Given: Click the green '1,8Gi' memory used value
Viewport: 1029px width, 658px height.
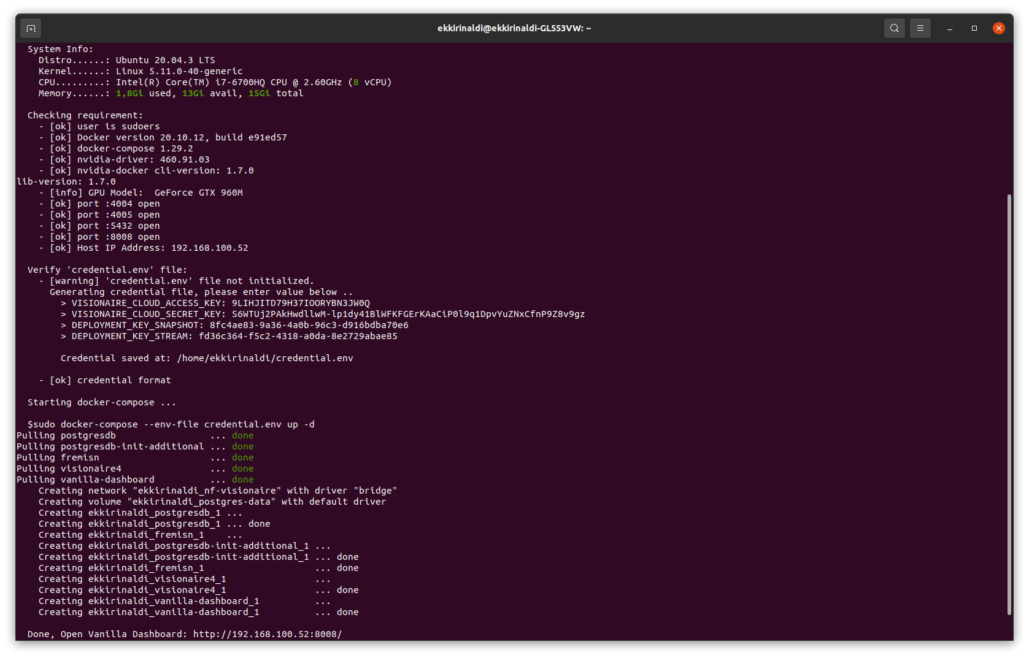Looking at the screenshot, I should 129,93.
